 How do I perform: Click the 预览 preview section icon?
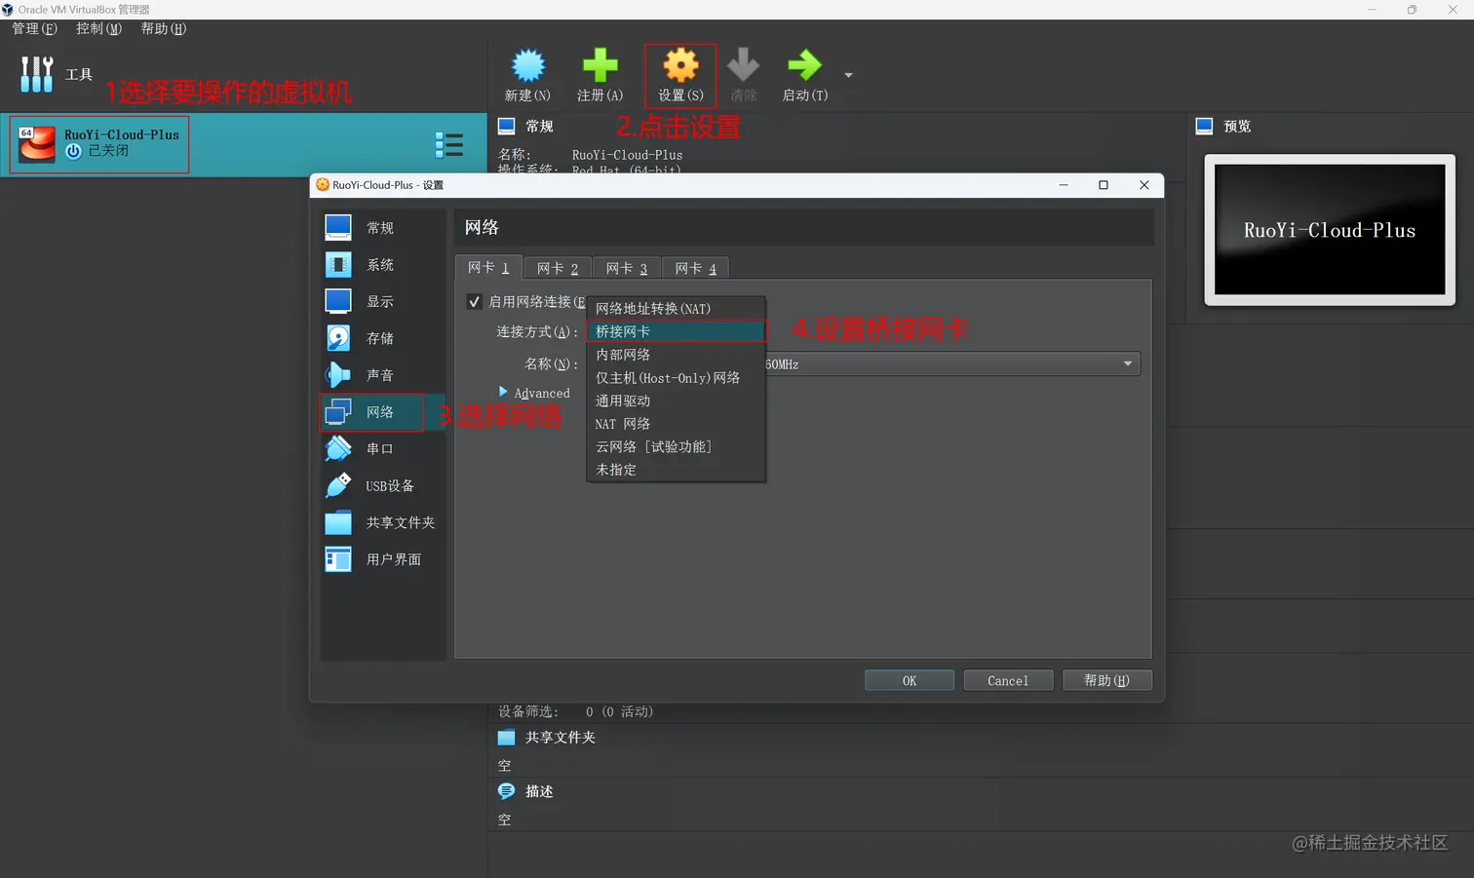pos(1204,126)
